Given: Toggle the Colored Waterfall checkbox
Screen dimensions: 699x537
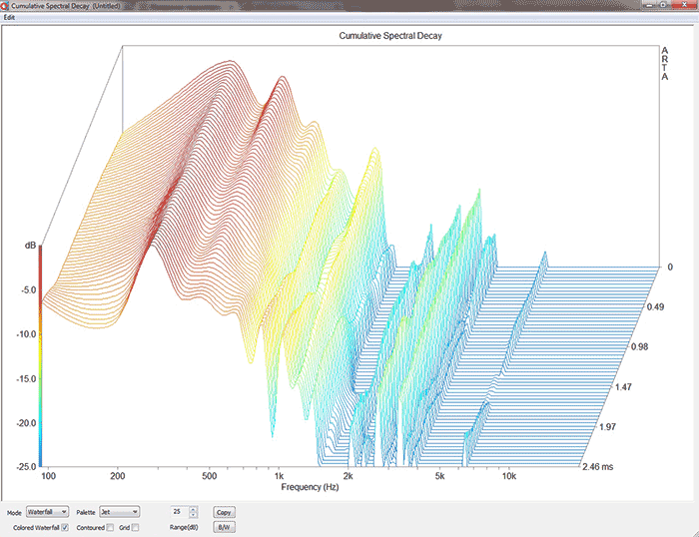Looking at the screenshot, I should pyautogui.click(x=65, y=527).
